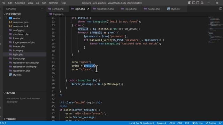Open registration-verify.php from file tree
The height and width of the screenshot is (125, 223).
click(25, 67)
